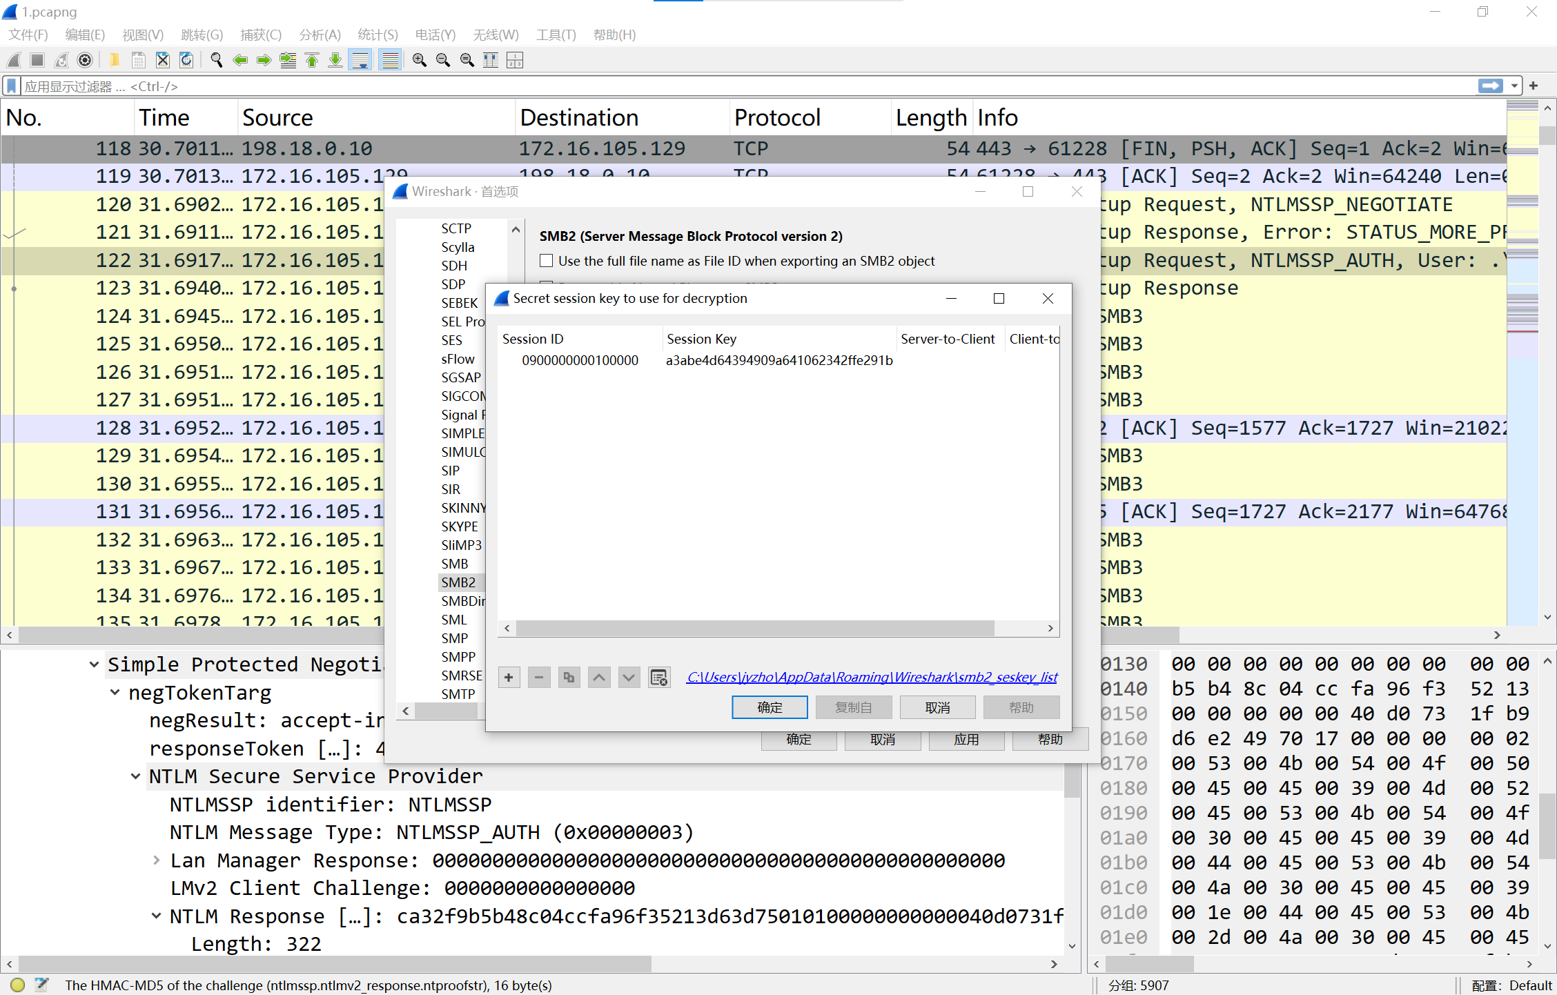Click the expert info status circle icon

click(18, 985)
